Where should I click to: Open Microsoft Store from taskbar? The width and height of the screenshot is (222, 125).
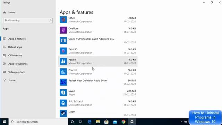106,122
